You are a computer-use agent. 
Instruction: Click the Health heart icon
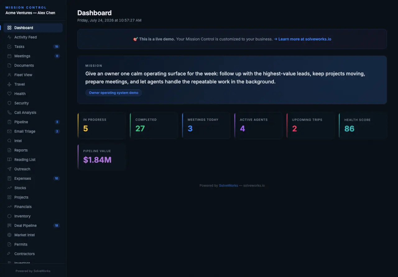click(x=9, y=94)
